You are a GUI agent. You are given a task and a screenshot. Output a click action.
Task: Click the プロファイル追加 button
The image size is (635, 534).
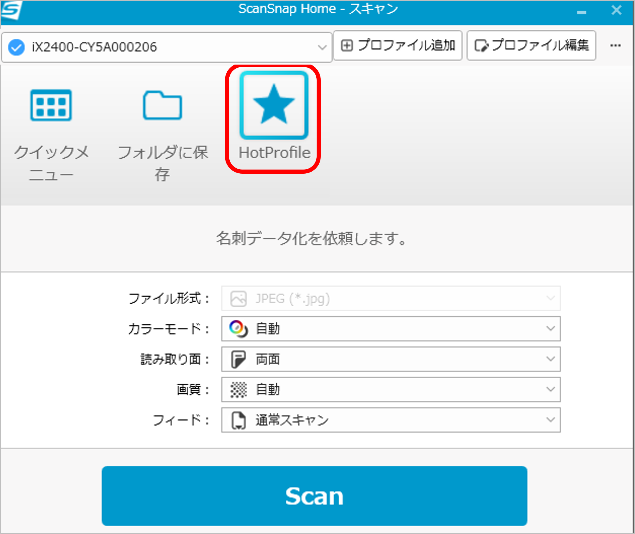tap(398, 46)
